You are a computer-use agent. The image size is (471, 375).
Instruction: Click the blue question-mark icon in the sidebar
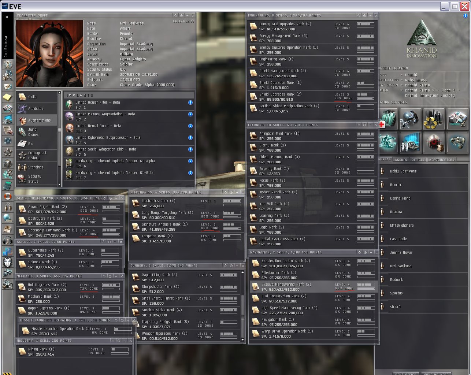tap(8, 251)
